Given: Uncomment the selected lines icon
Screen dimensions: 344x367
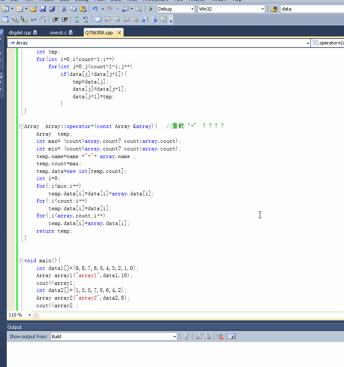Looking at the screenshot, I should coord(86,19).
